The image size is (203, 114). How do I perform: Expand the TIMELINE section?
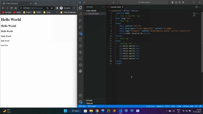tap(95, 104)
